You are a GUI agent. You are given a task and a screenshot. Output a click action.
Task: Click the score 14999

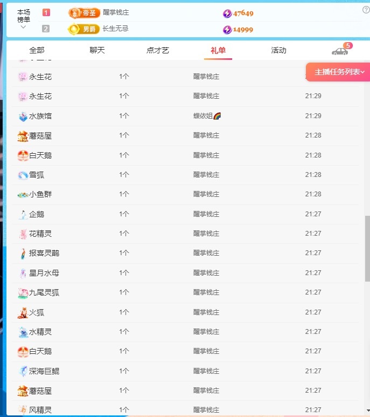(243, 30)
